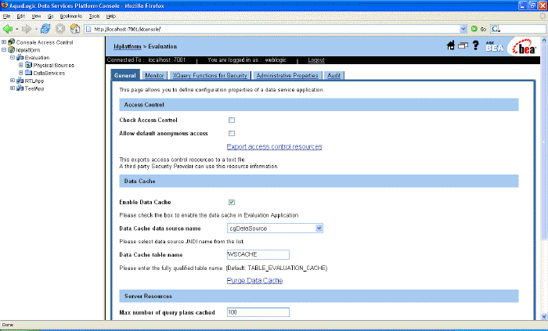Image resolution: width=548 pixels, height=331 pixels.
Task: Open the View menu
Action: [36, 16]
